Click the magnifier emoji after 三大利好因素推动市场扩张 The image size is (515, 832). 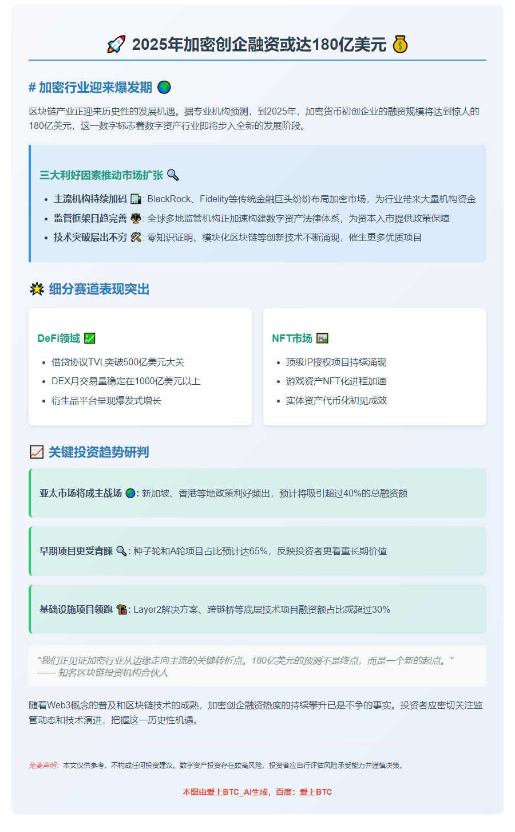(173, 175)
